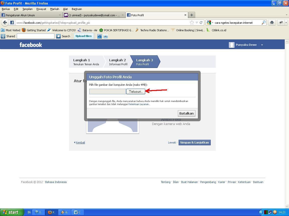Click the Telusuri browse button
Screen dimensions: 289x216
135,92
